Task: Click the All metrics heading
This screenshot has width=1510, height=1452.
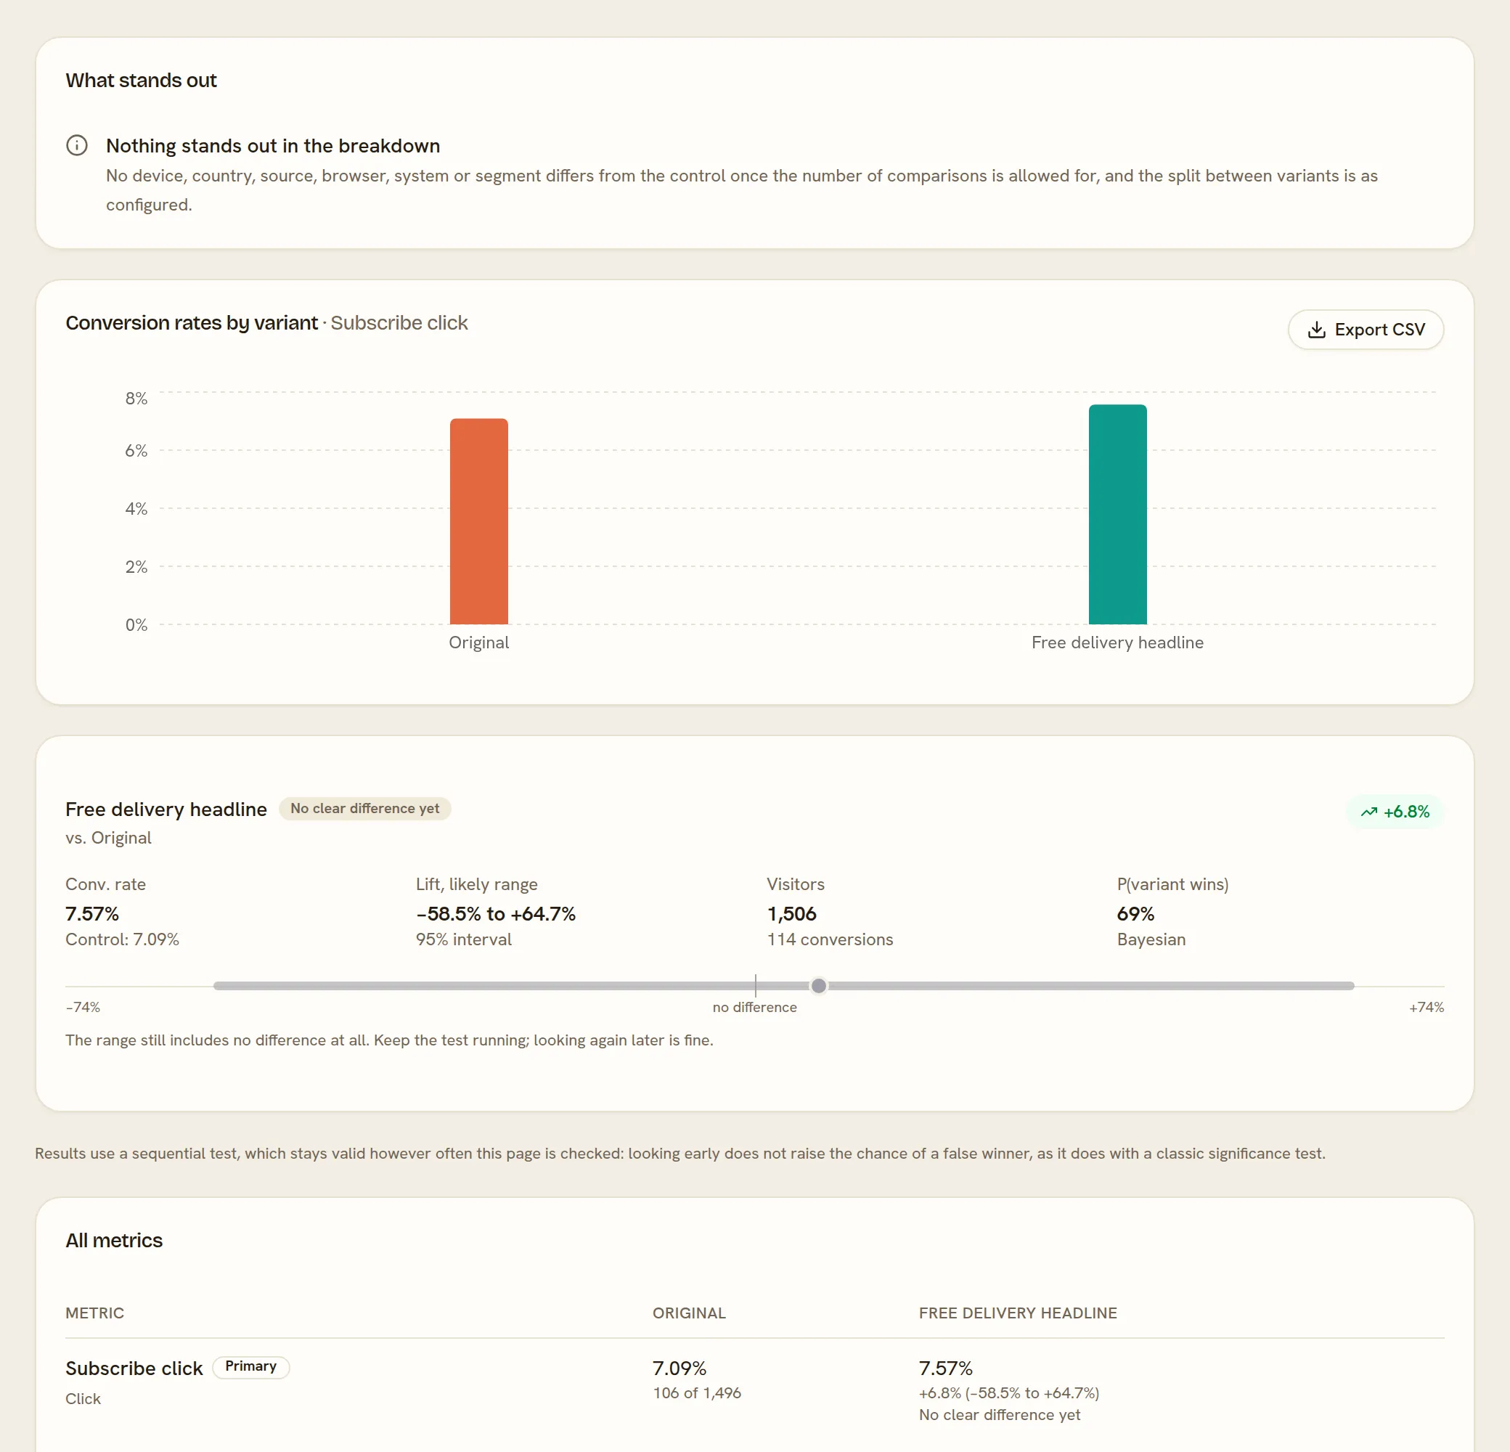Action: pos(114,1240)
